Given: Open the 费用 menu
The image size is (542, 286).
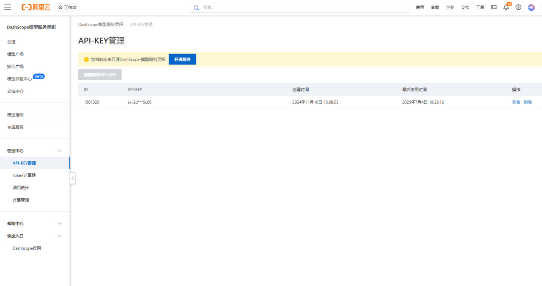Looking at the screenshot, I should (420, 8).
